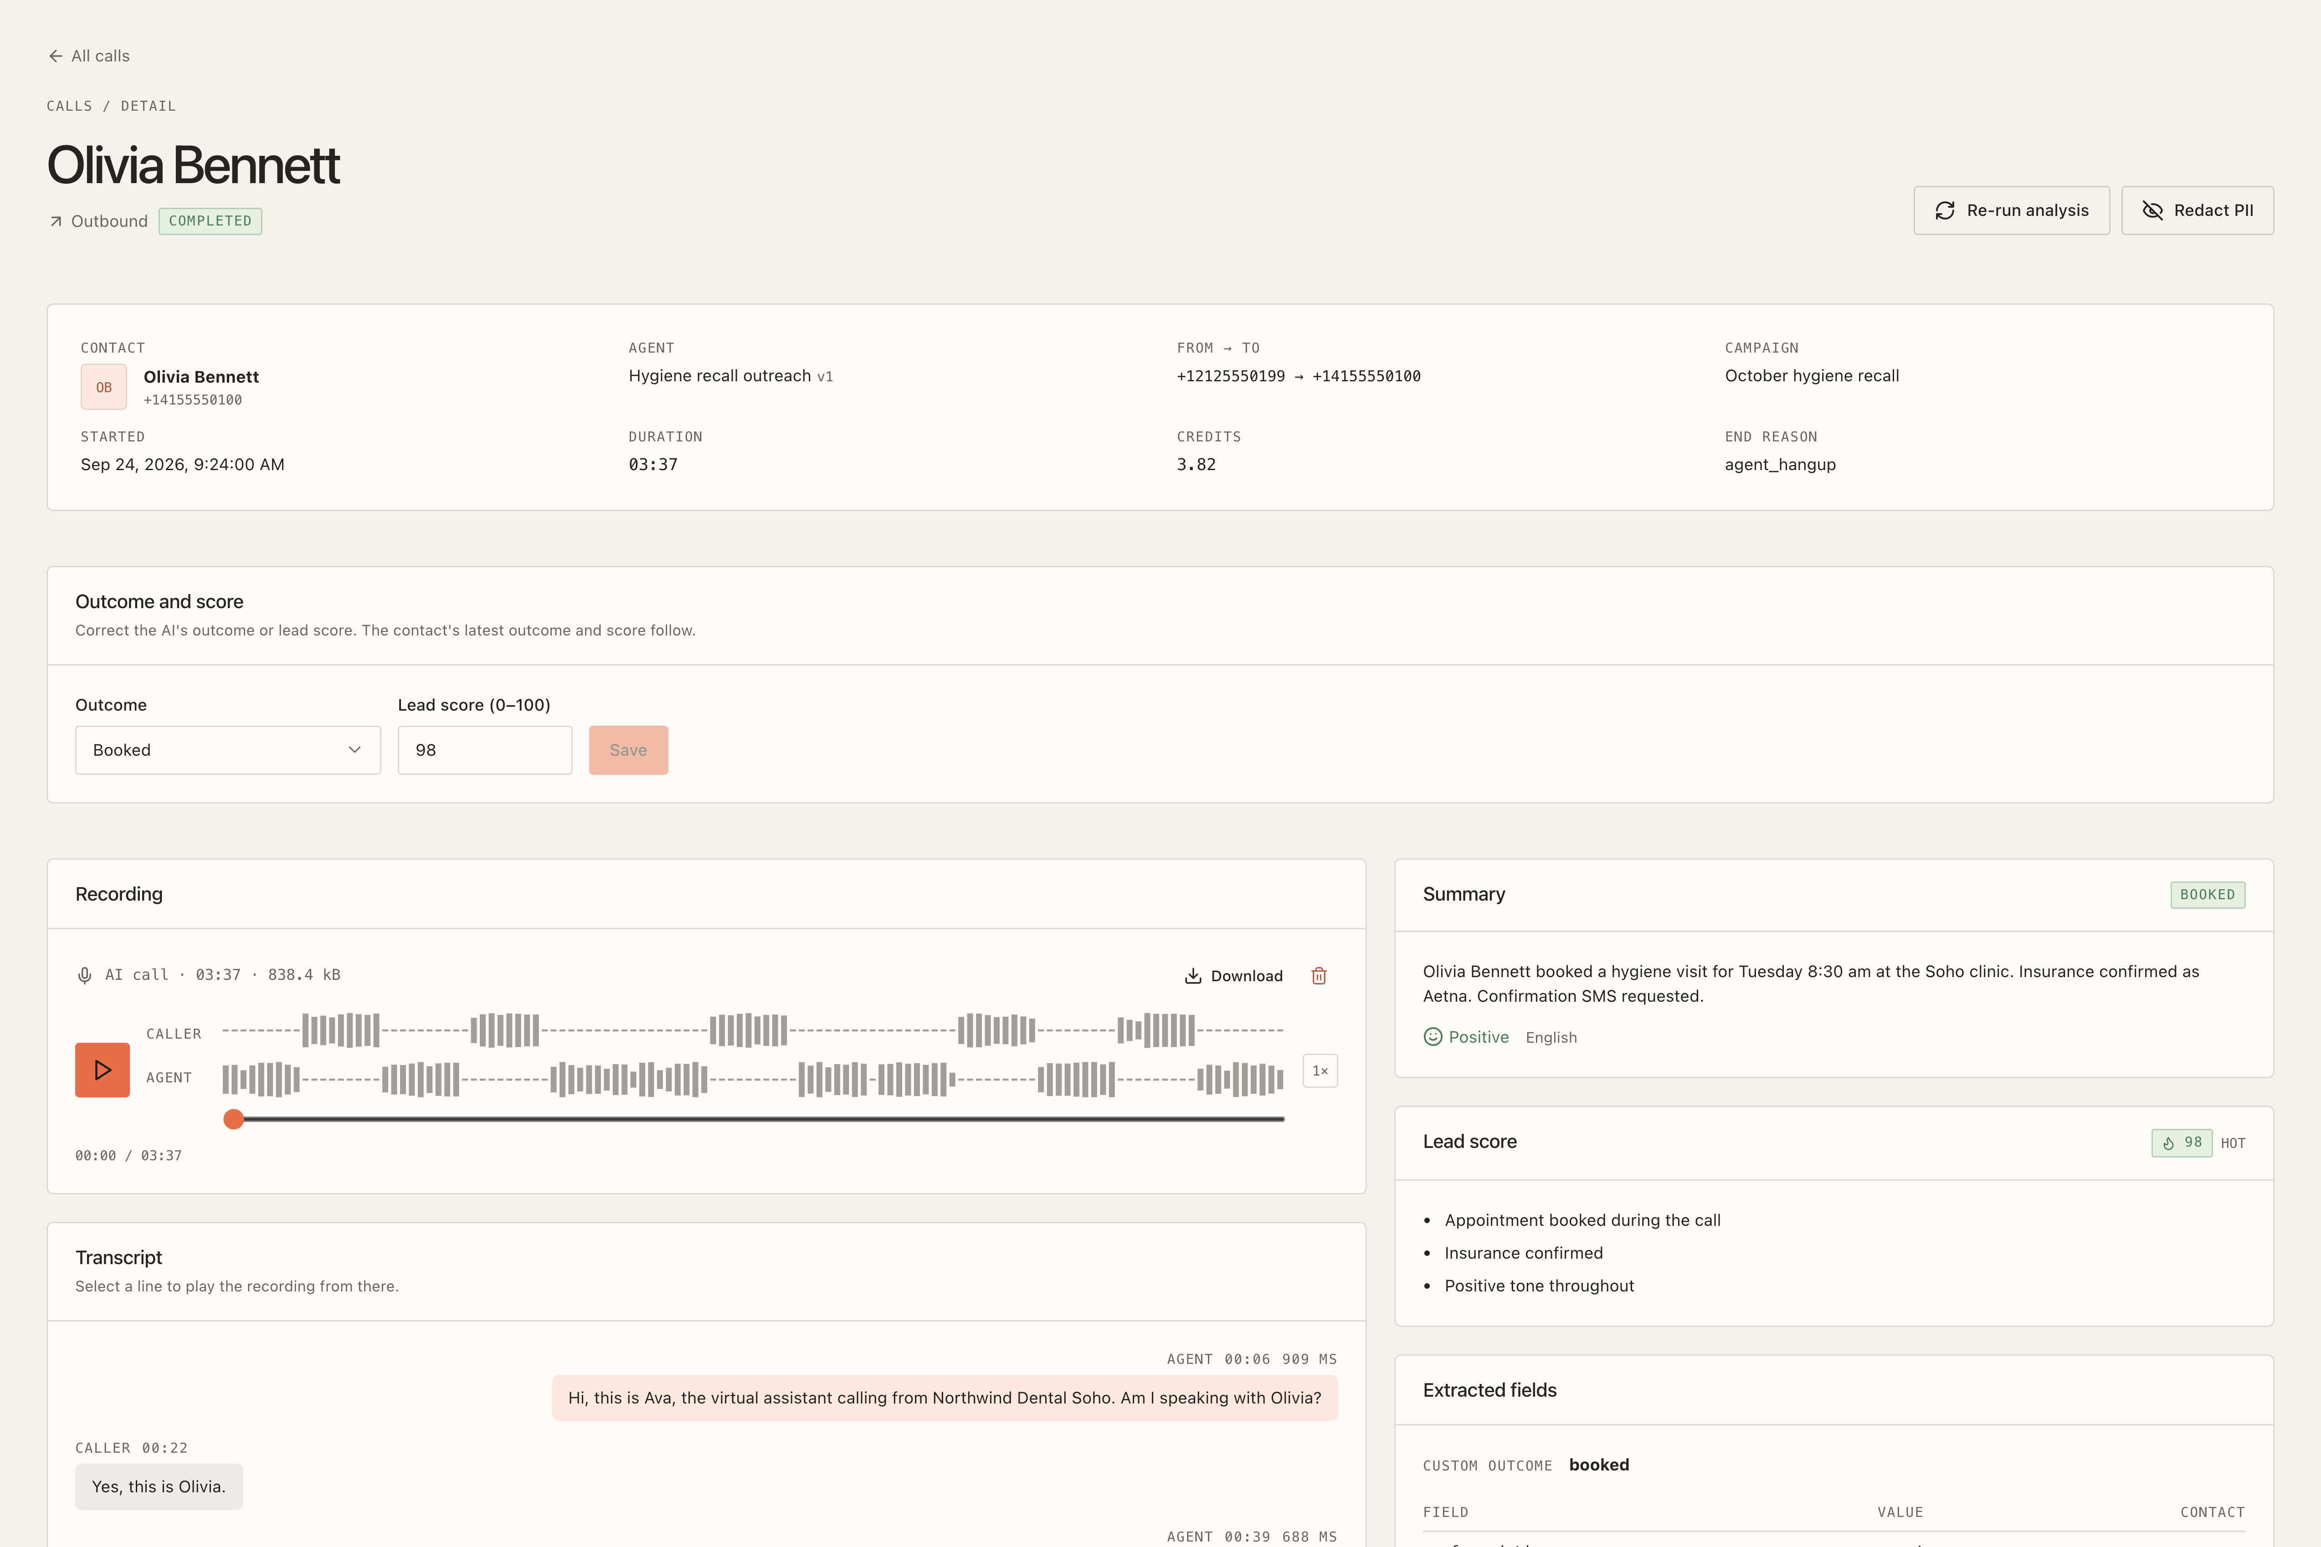
Task: Click 'Positive tone throughout' bullet
Action: [x=1540, y=1286]
